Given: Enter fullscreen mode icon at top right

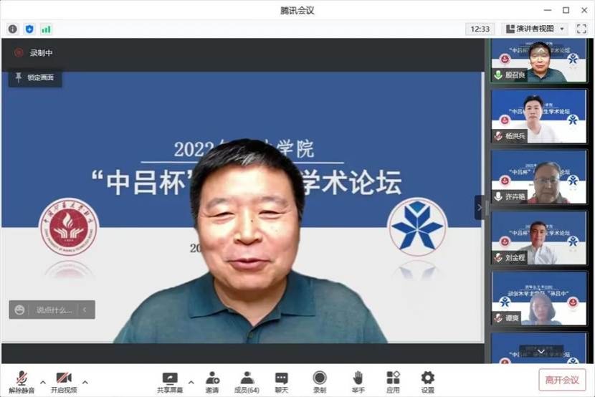Looking at the screenshot, I should (581, 29).
